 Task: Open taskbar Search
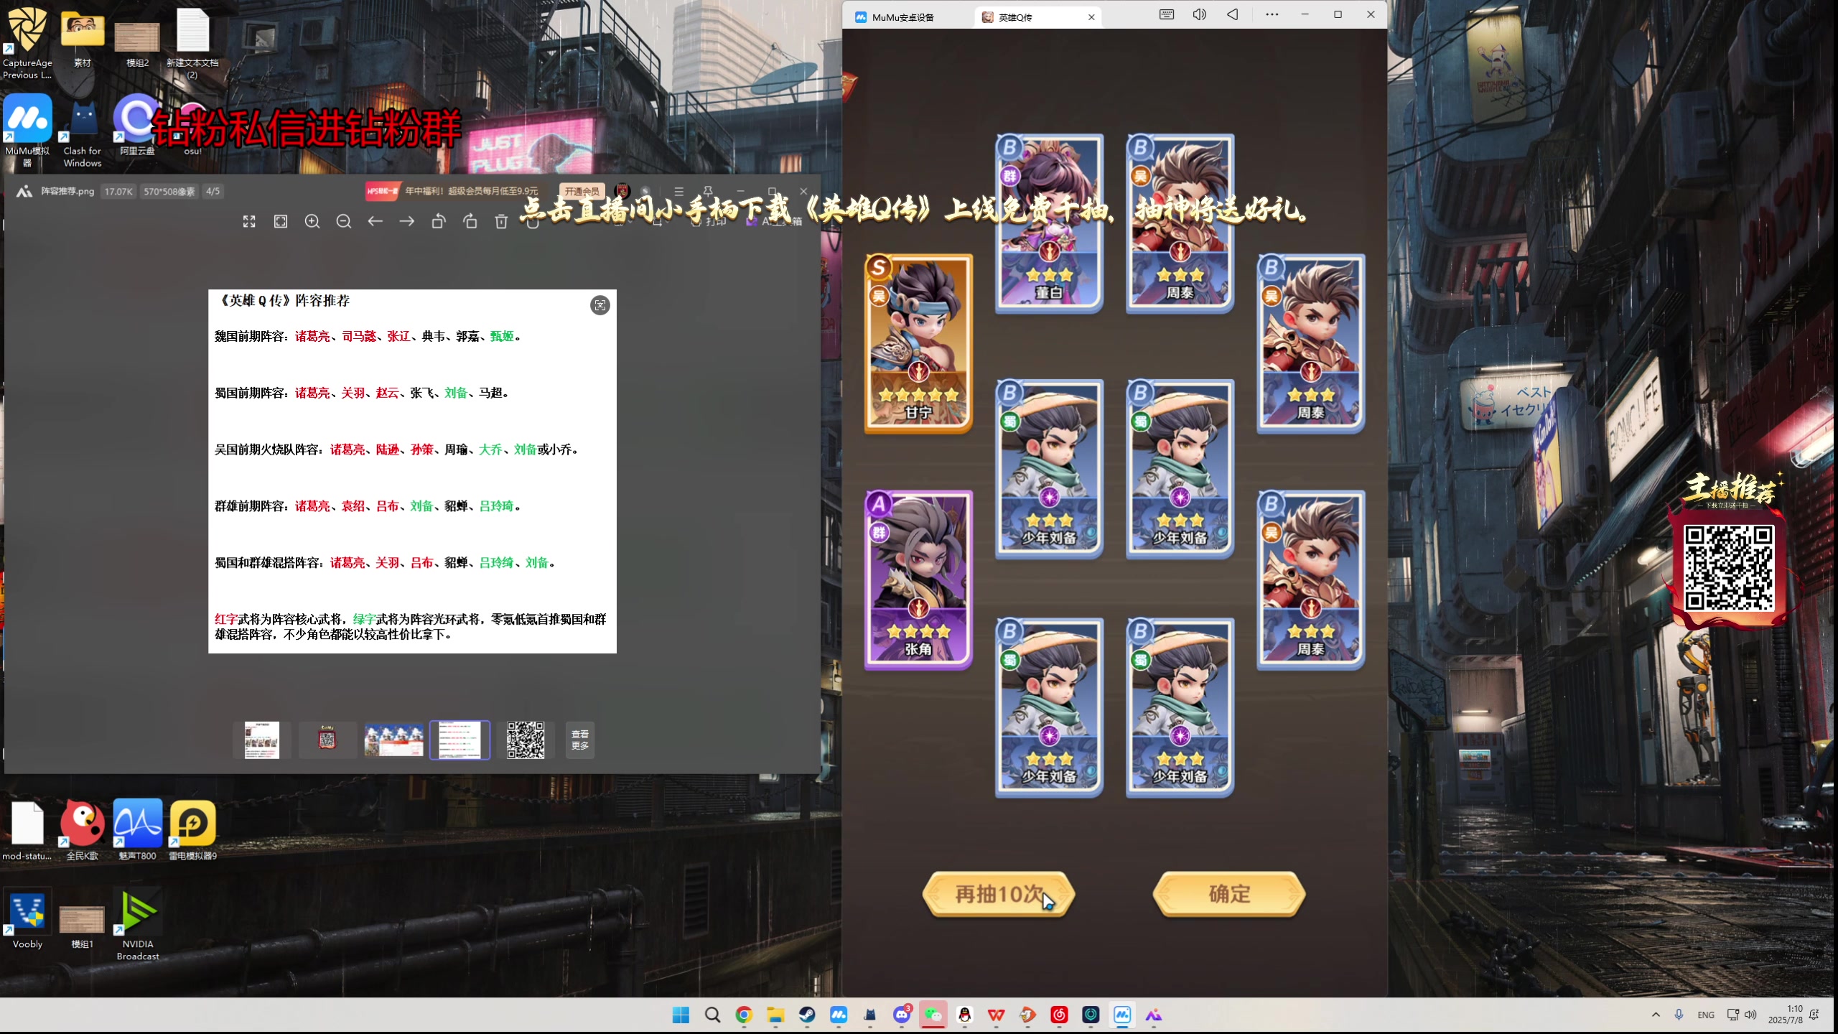click(712, 1015)
